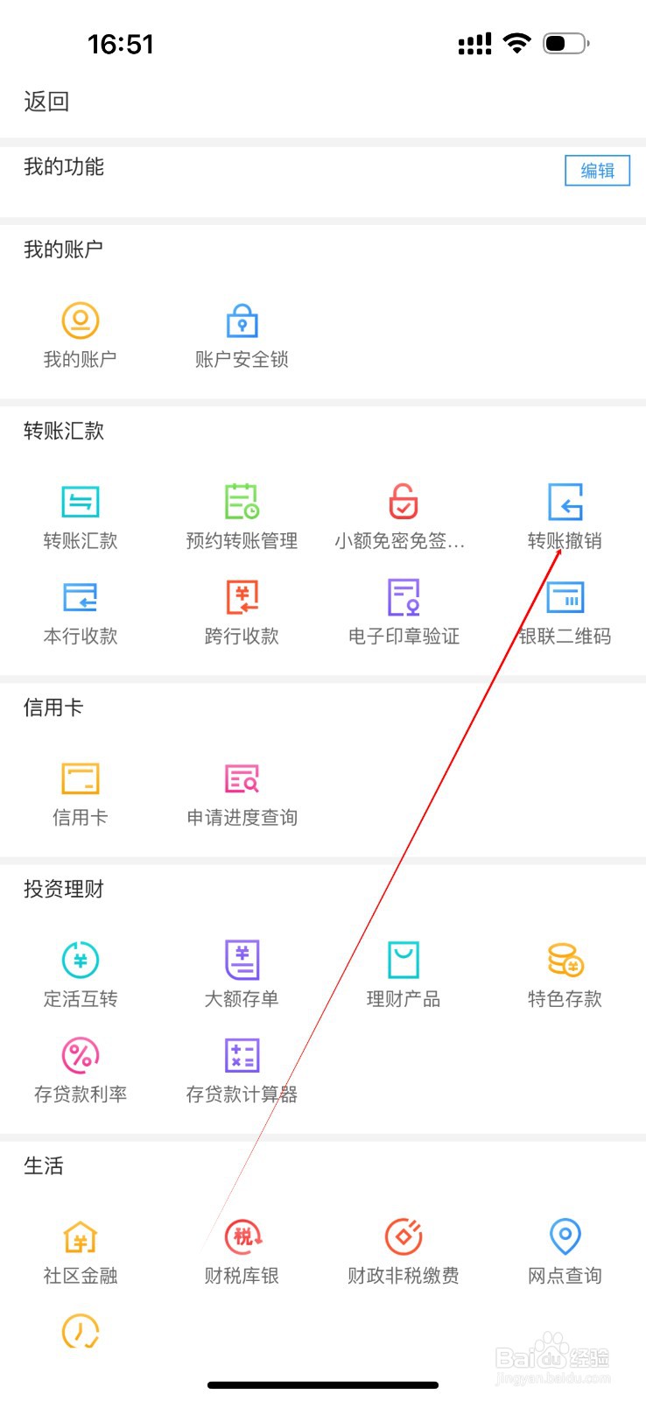Viewport: 646px width, 1401px height.
Task: Open 银联二维码 QR code icon
Action: (565, 597)
